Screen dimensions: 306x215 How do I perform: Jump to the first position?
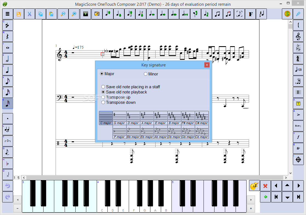click(x=276, y=197)
